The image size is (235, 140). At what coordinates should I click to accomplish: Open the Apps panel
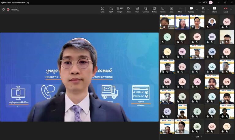tap(171, 10)
